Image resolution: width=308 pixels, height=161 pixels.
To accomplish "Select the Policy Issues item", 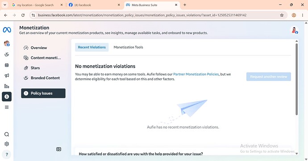I will (x=43, y=93).
